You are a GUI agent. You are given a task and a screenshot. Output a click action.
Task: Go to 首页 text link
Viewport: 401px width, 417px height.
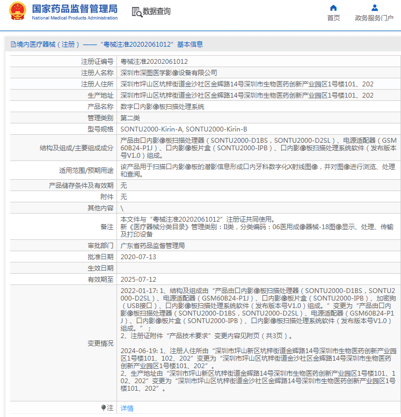tap(333, 18)
